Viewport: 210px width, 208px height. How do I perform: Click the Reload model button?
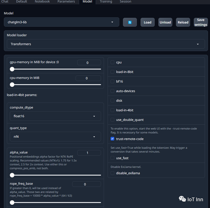pos(183,22)
